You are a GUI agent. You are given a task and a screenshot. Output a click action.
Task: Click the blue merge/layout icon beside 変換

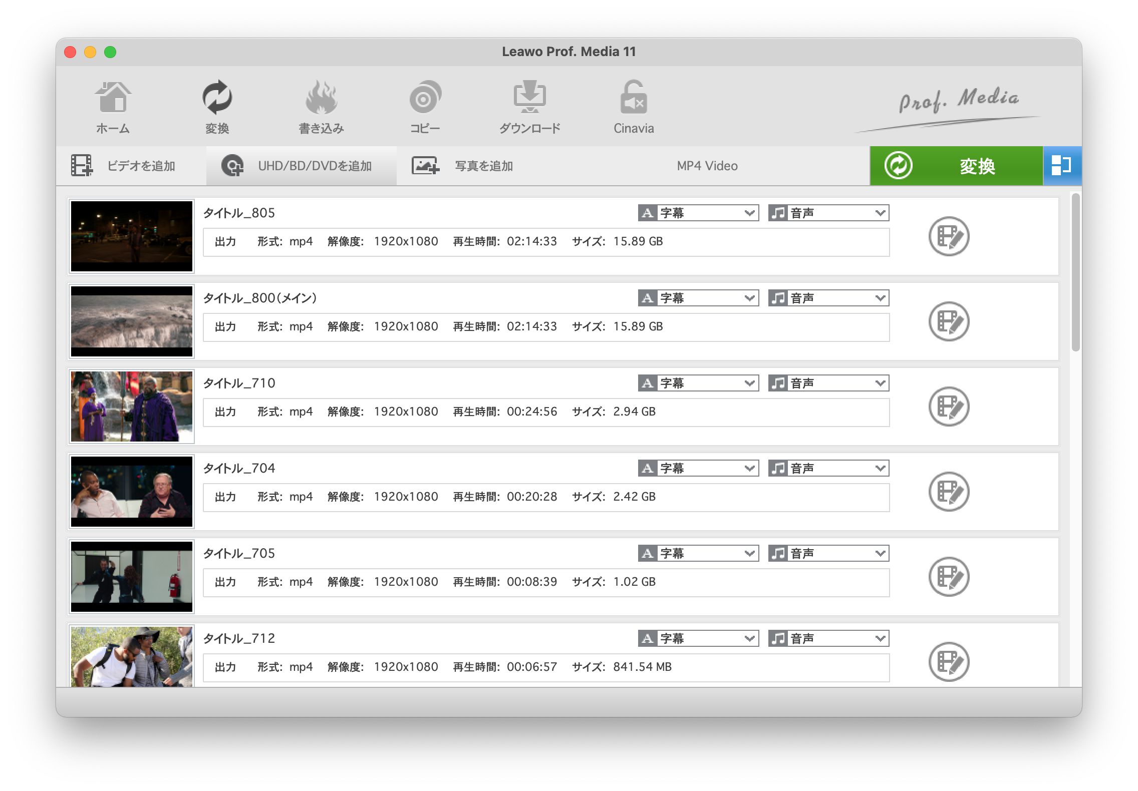click(x=1062, y=166)
